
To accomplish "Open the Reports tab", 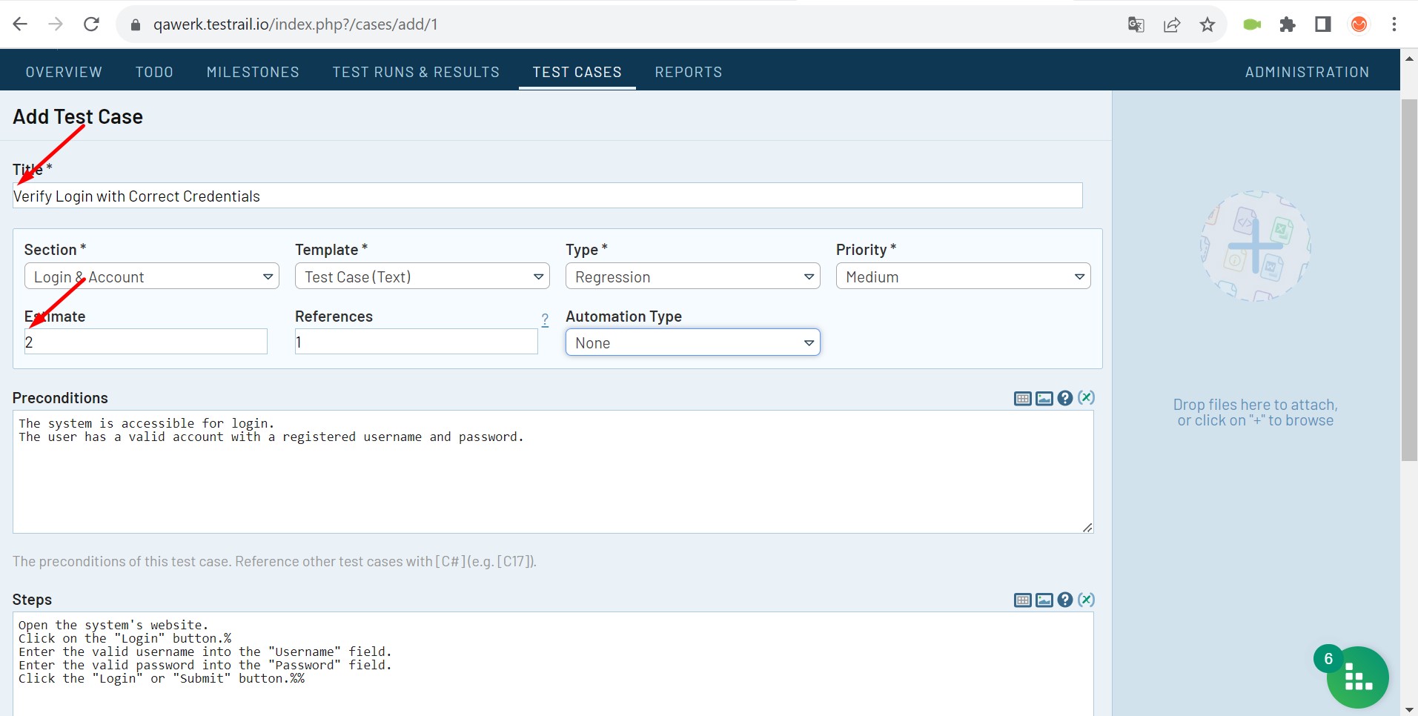I will [689, 72].
